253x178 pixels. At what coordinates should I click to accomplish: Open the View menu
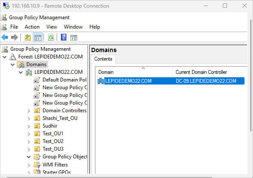pyautogui.click(x=52, y=27)
